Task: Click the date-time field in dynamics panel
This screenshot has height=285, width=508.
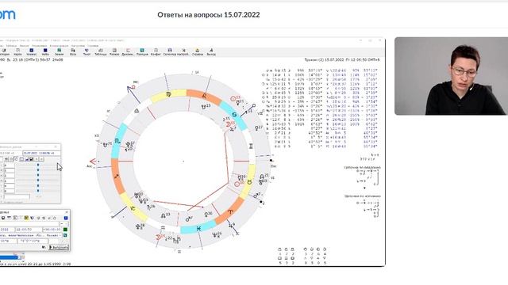Action: (x=41, y=153)
